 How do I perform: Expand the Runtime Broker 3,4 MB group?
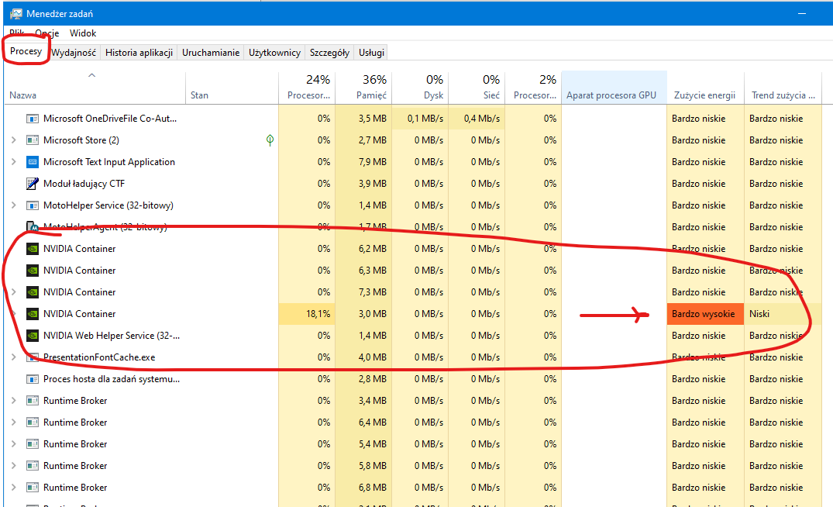14,401
